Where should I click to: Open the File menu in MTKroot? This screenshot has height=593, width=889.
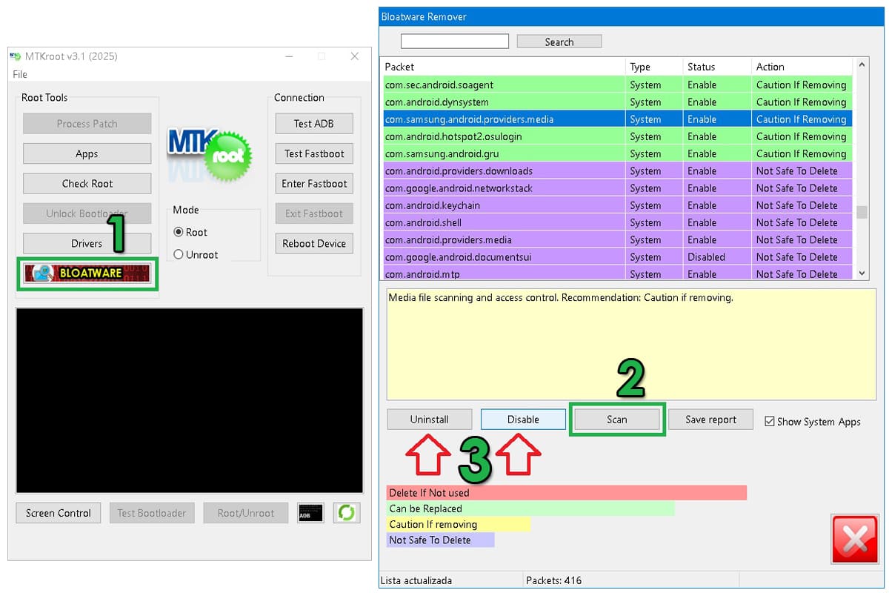[x=20, y=74]
